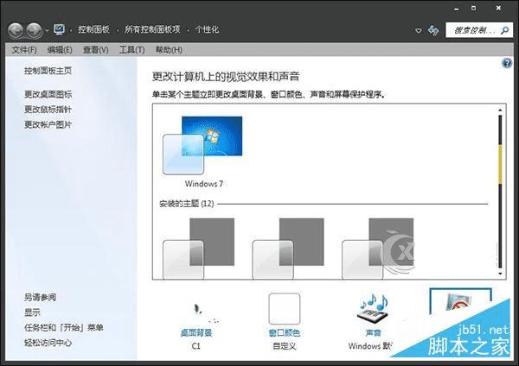Click the theme list scroll down arrow

[500, 274]
